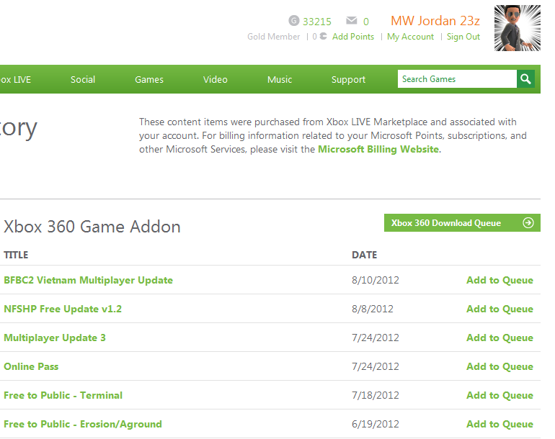Add Multiplayer Update 3 to queue
Viewport: 555px width, 439px height.
499,338
